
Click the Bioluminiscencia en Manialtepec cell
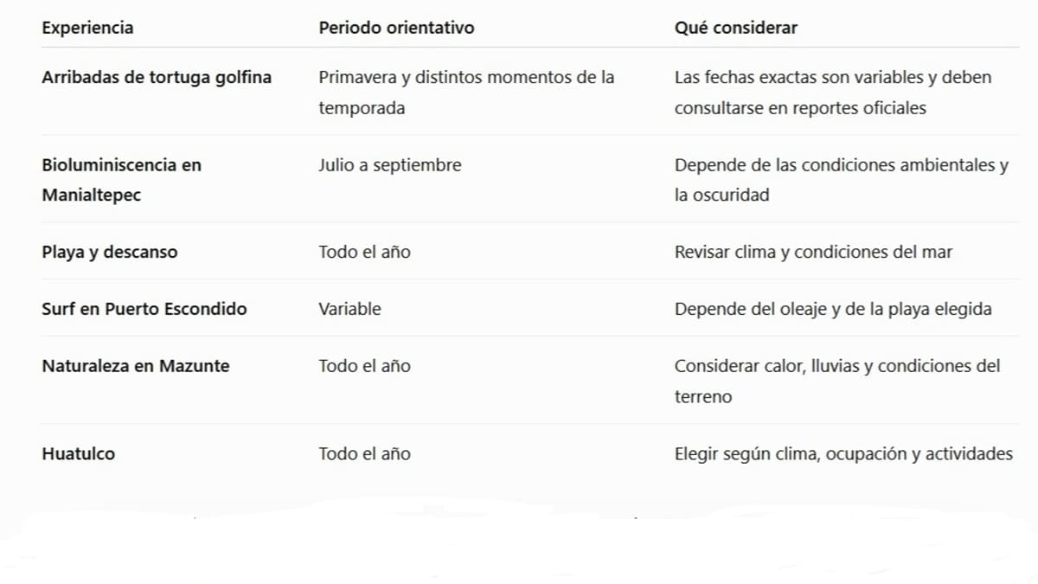(x=121, y=179)
